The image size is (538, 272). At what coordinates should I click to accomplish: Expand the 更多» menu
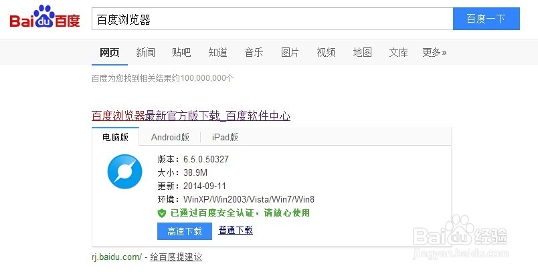click(x=434, y=52)
